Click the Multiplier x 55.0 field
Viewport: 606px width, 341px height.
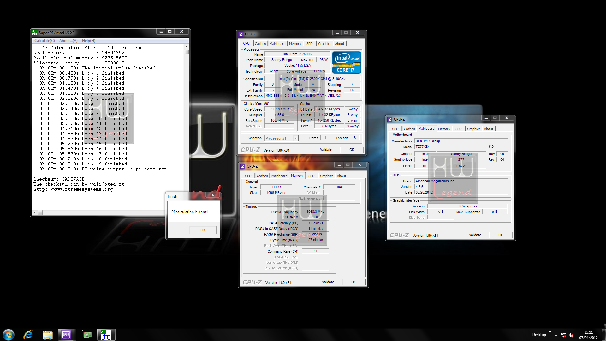(x=279, y=115)
